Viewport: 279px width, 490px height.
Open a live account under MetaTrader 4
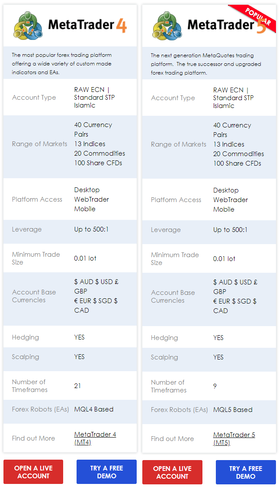pos(33,472)
